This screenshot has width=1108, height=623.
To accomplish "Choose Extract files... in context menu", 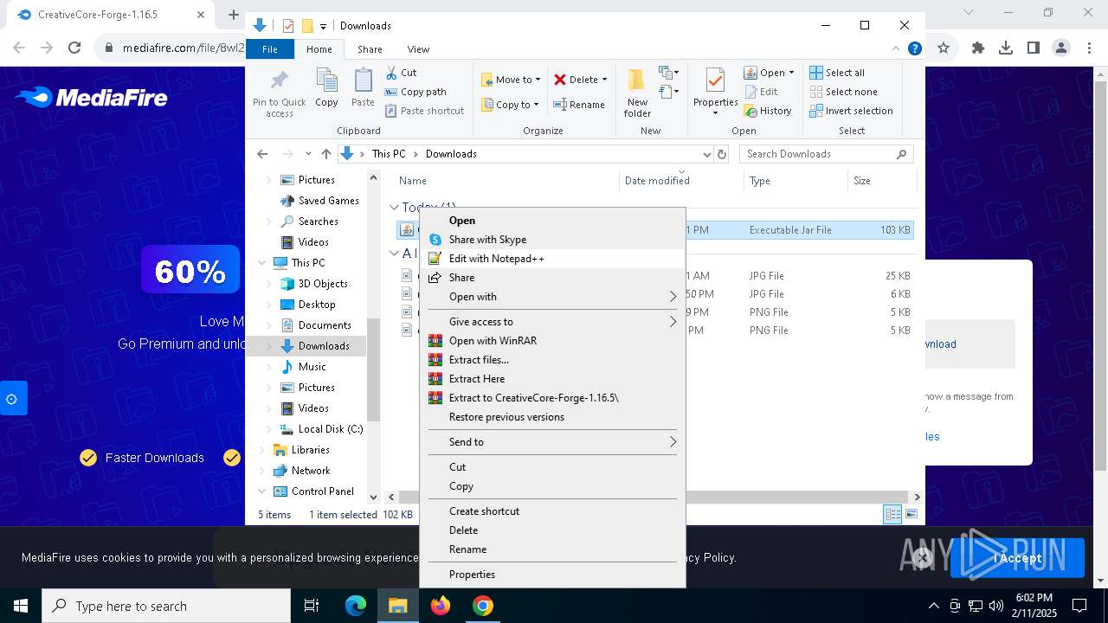I will [x=552, y=360].
